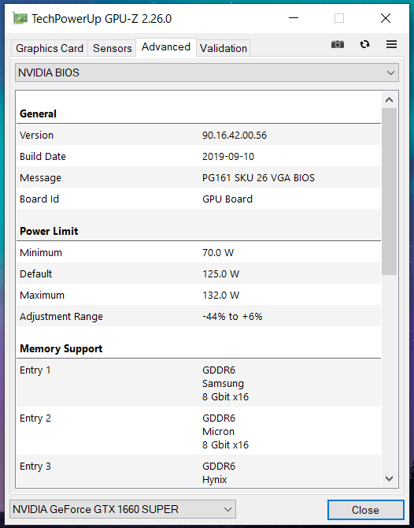Image resolution: width=414 pixels, height=528 pixels.
Task: Close the window with the X button
Action: pos(386,18)
